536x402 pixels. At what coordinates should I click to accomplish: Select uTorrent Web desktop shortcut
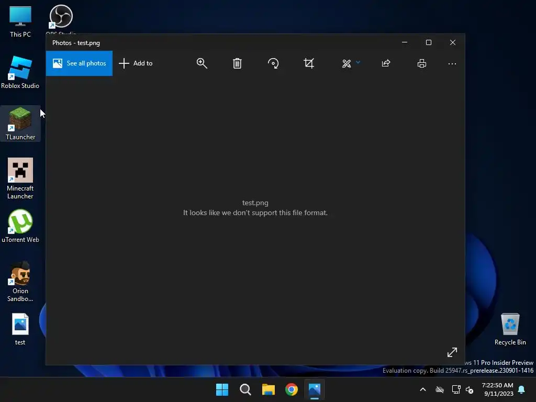pyautogui.click(x=20, y=226)
